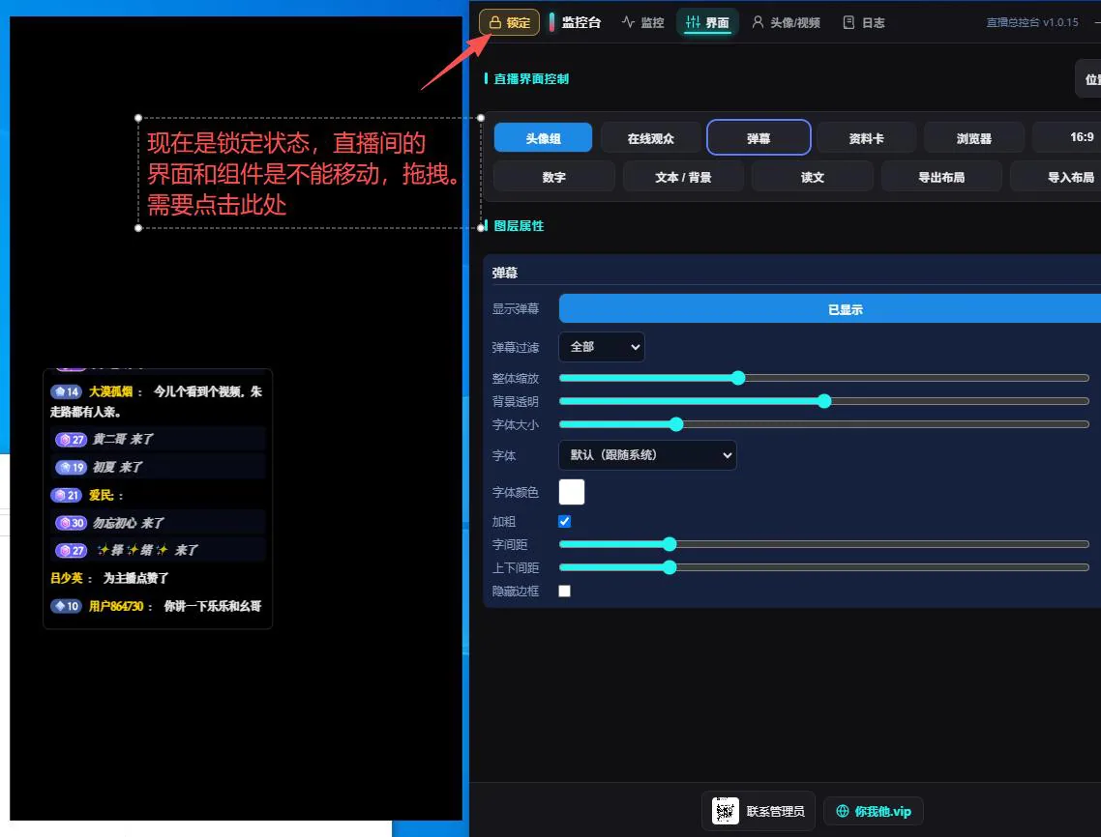Click the 数字 button
The height and width of the screenshot is (837, 1101).
pyautogui.click(x=554, y=176)
